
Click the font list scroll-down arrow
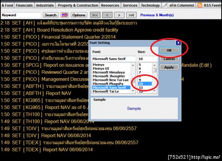[x=133, y=91]
